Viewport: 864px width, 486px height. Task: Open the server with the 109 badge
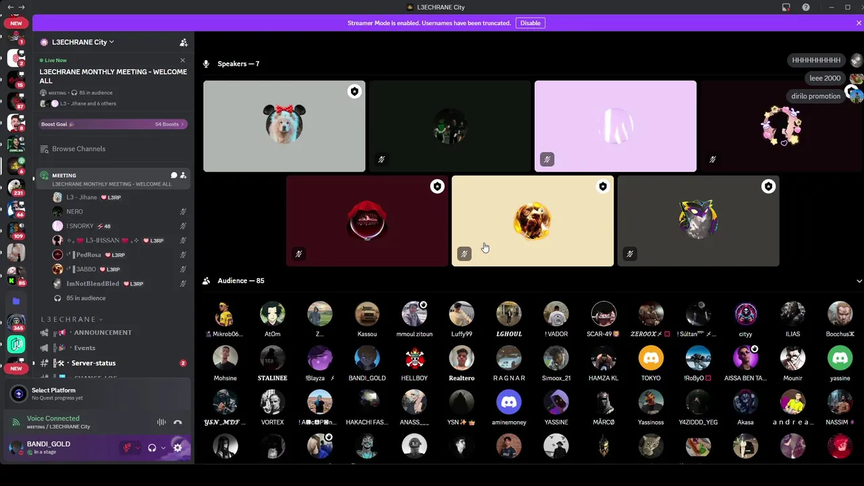[x=16, y=230]
